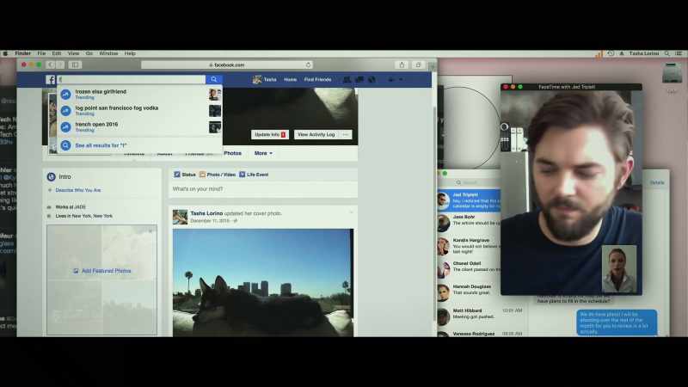Open Tasha Lorino name link on post
This screenshot has width=688, height=387.
206,213
